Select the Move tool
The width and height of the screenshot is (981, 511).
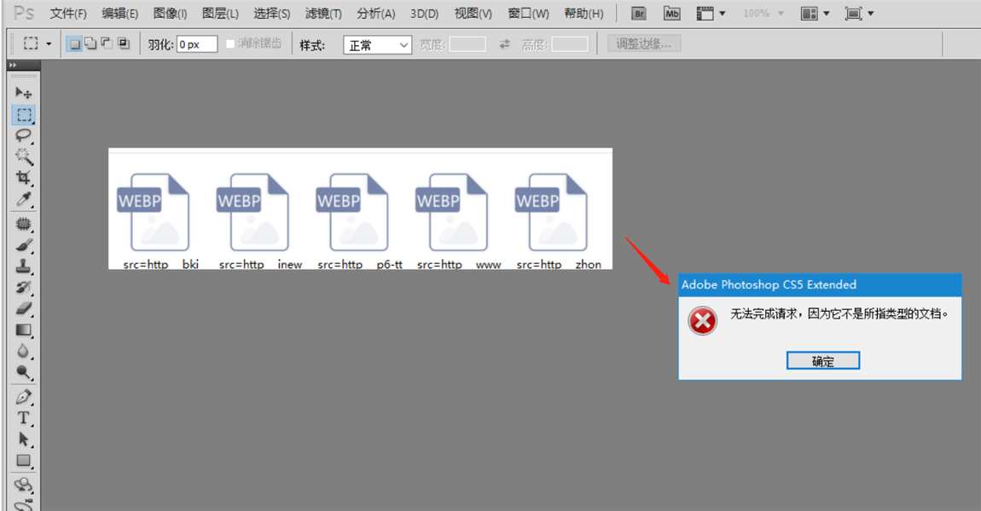(23, 93)
